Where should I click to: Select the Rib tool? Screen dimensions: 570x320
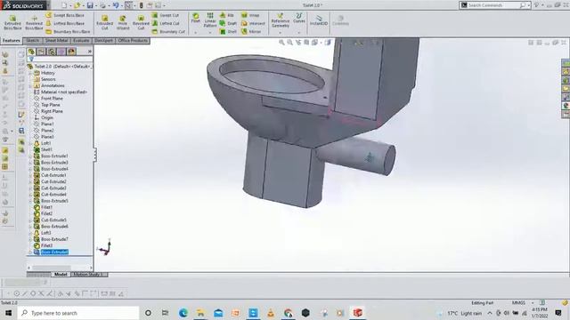[x=227, y=15]
